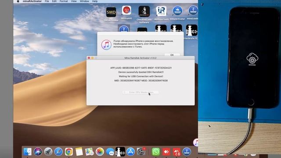
Task: Click the IMEI and MEID line
Action: 141,81
